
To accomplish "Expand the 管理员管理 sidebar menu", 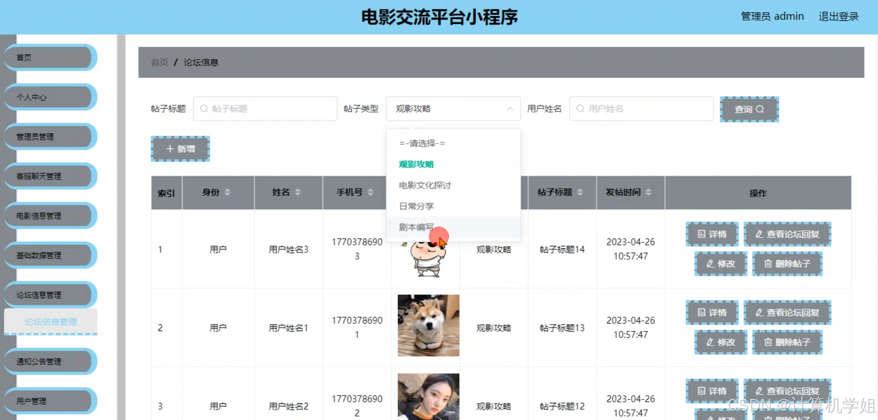I will pos(50,136).
